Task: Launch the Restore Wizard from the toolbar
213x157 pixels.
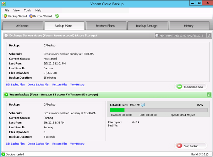Action: click(40, 16)
